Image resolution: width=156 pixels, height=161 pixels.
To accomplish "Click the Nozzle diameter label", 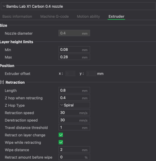I will [x=19, y=33].
